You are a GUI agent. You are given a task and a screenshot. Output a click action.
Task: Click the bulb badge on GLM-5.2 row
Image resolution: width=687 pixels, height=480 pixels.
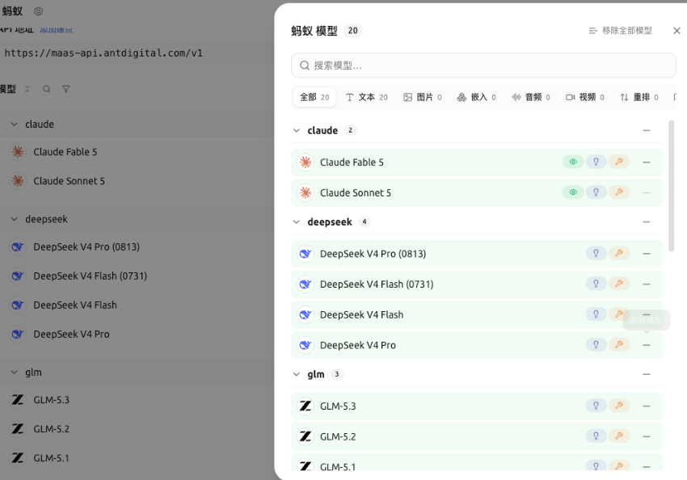[x=596, y=436]
